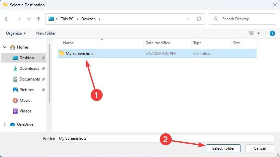The image size is (280, 157).
Task: Go forward with the right arrow
Action: pyautogui.click(x=19, y=19)
